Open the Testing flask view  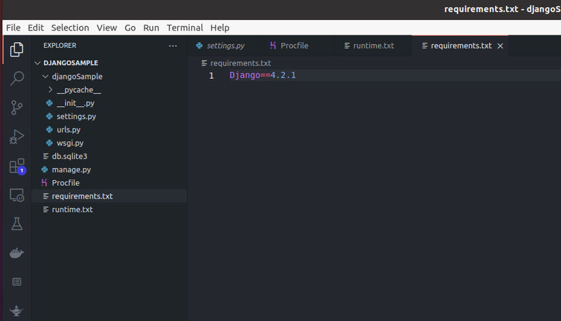(16, 224)
